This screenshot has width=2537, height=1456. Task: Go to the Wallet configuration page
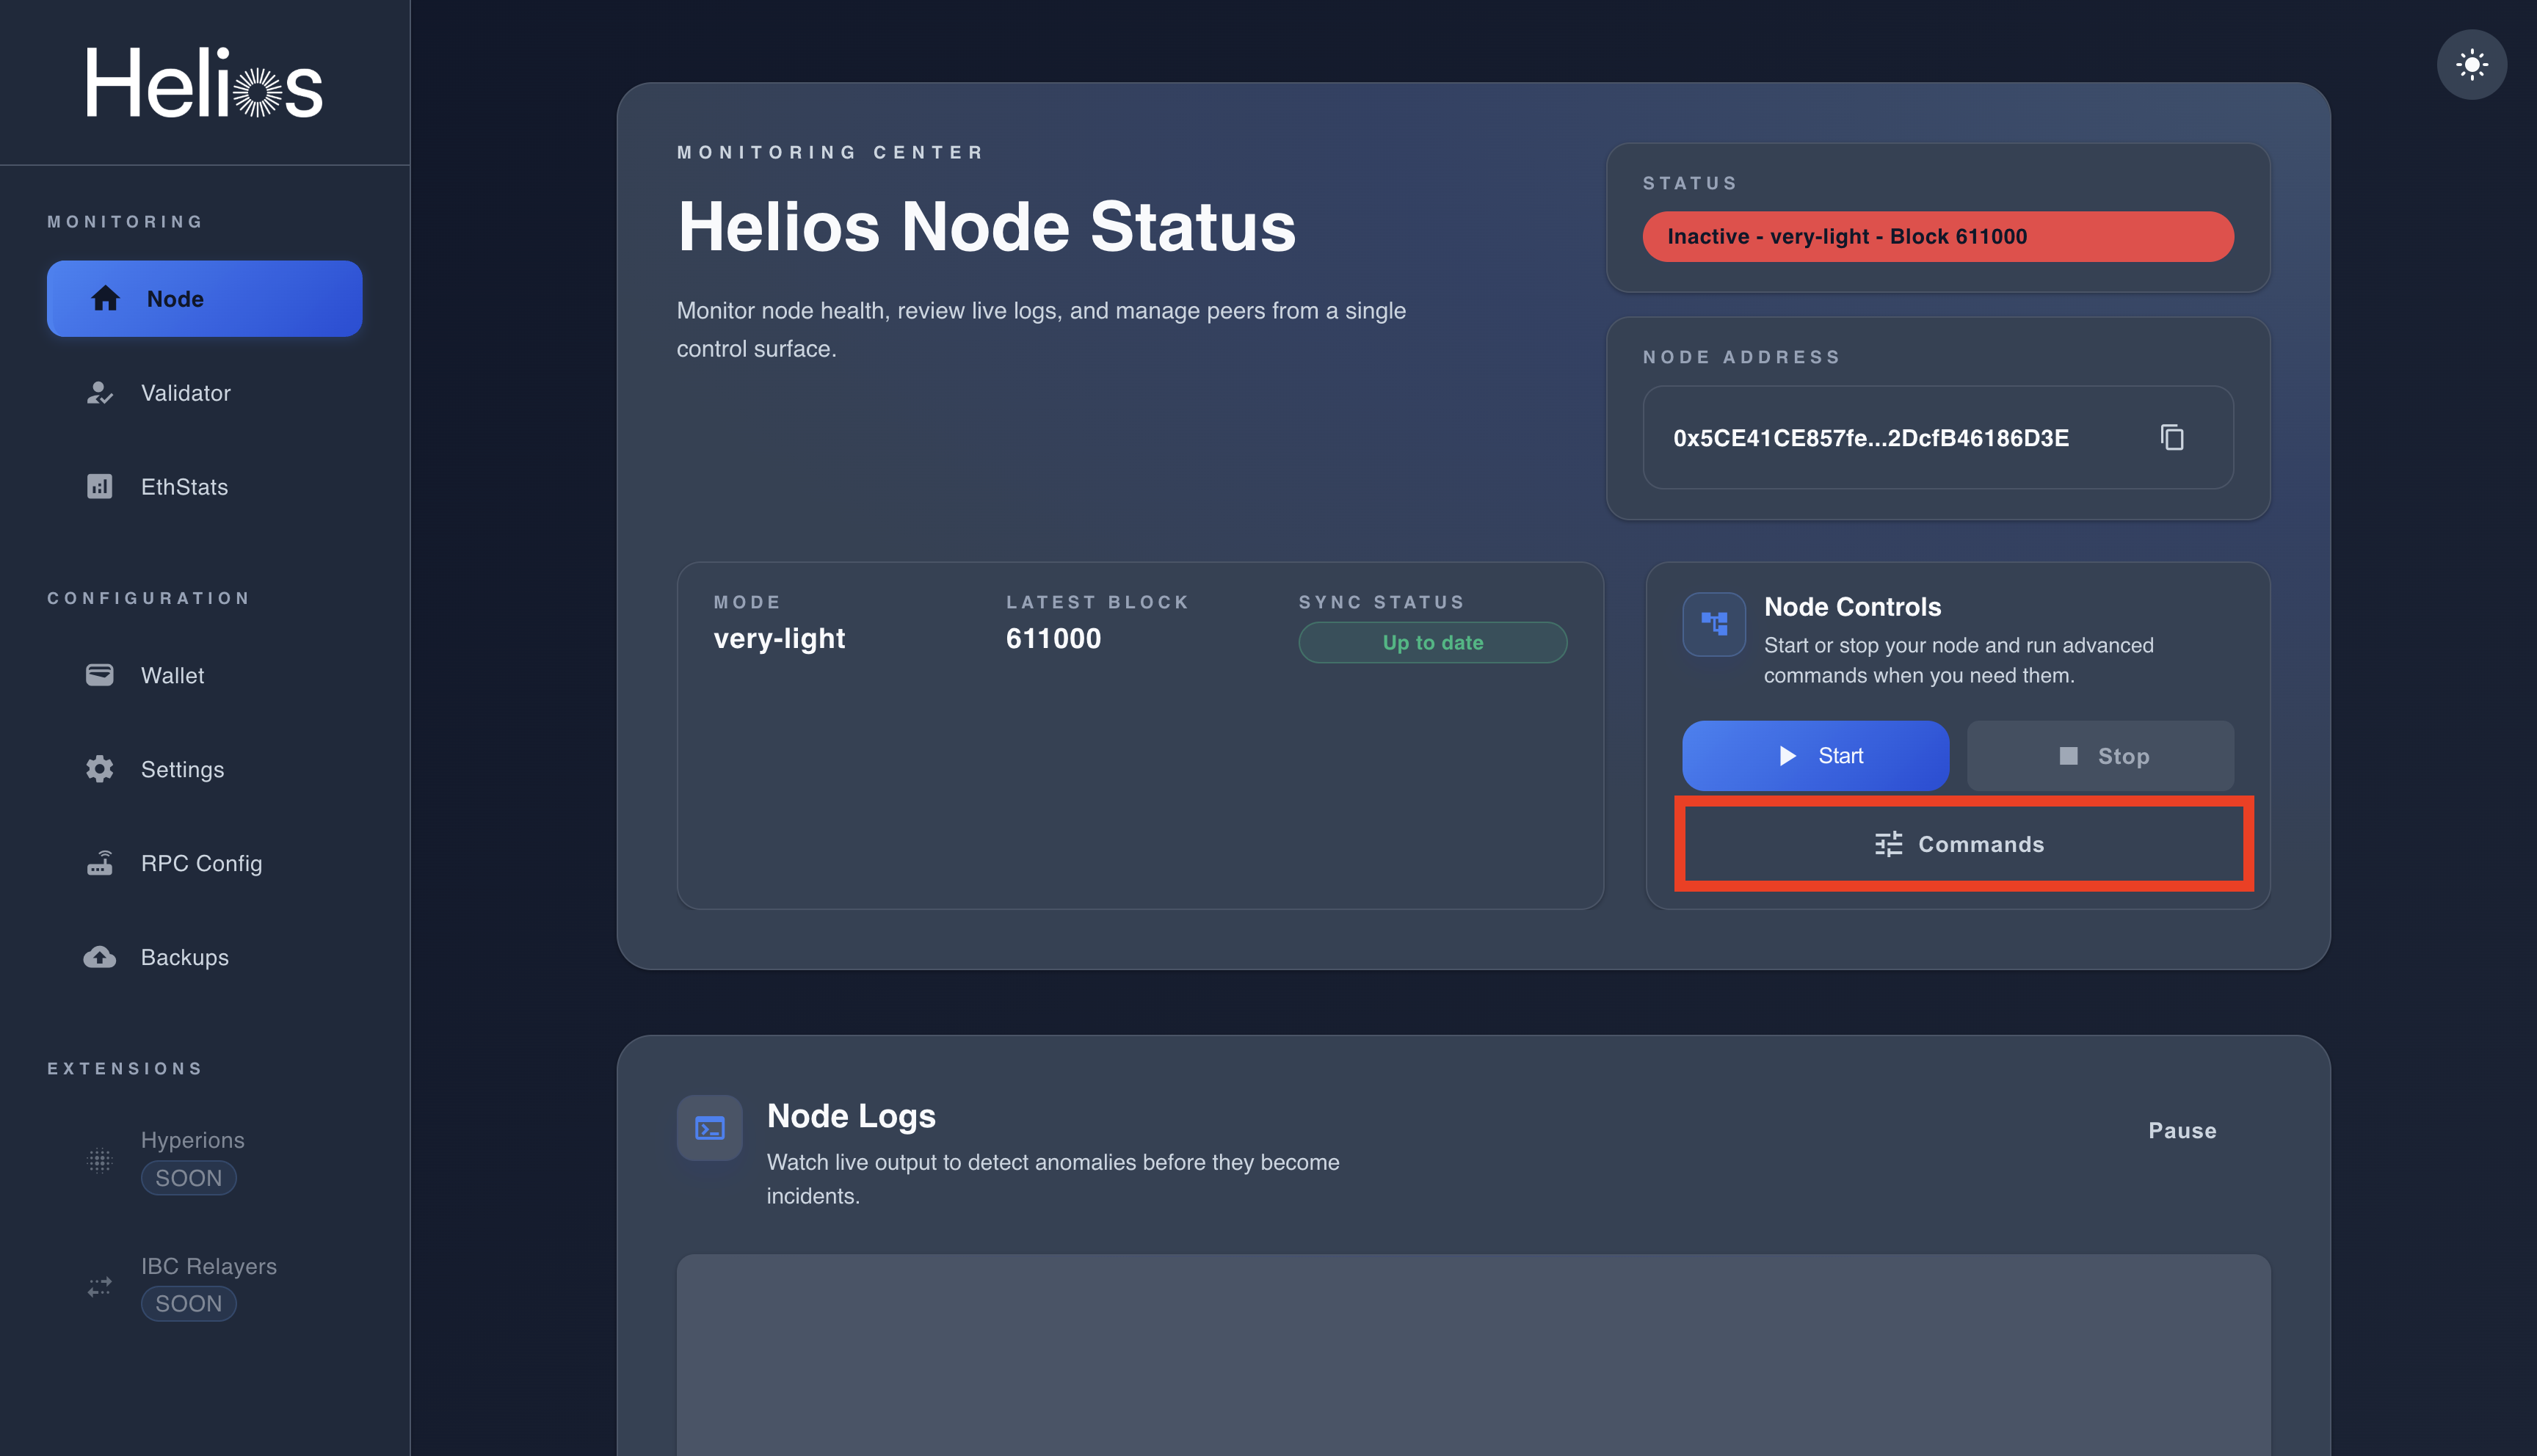point(172,675)
